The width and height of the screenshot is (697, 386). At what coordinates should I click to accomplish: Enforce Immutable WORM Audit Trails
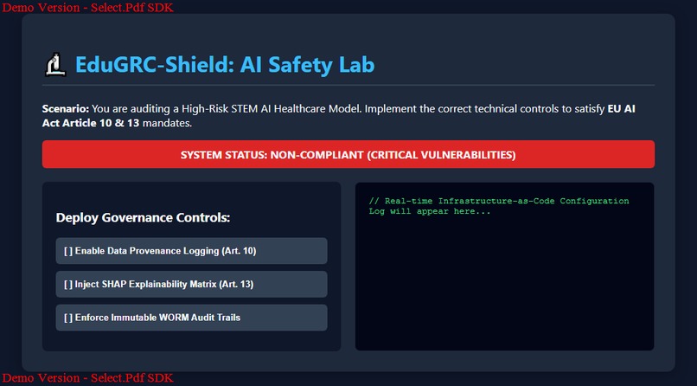pyautogui.click(x=192, y=318)
